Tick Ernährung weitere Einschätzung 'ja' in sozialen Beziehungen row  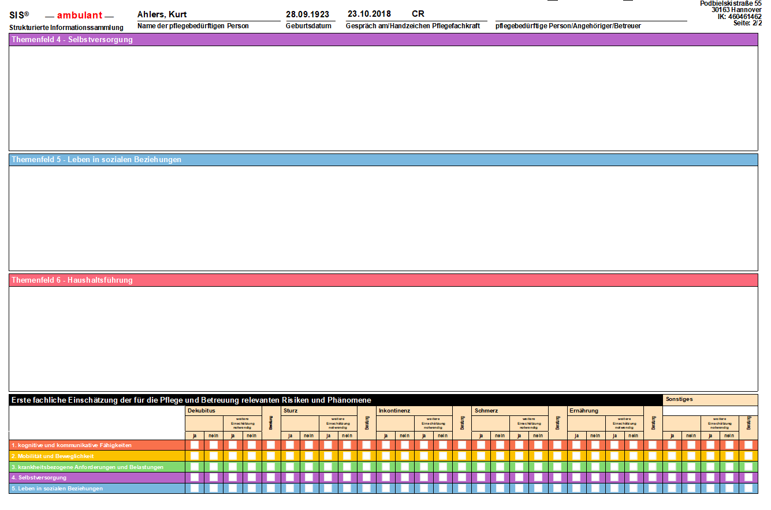(614, 488)
